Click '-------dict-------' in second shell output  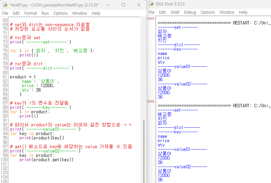pos(179,127)
